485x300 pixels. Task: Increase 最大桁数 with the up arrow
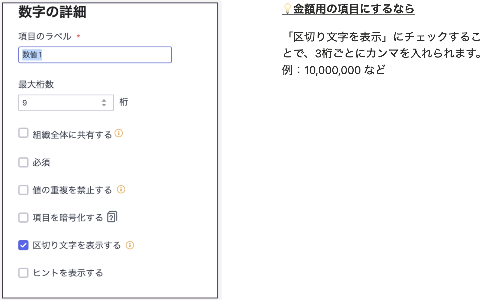104,100
